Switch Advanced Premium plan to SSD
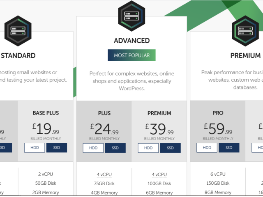The image size is (263, 197). pyautogui.click(x=171, y=148)
